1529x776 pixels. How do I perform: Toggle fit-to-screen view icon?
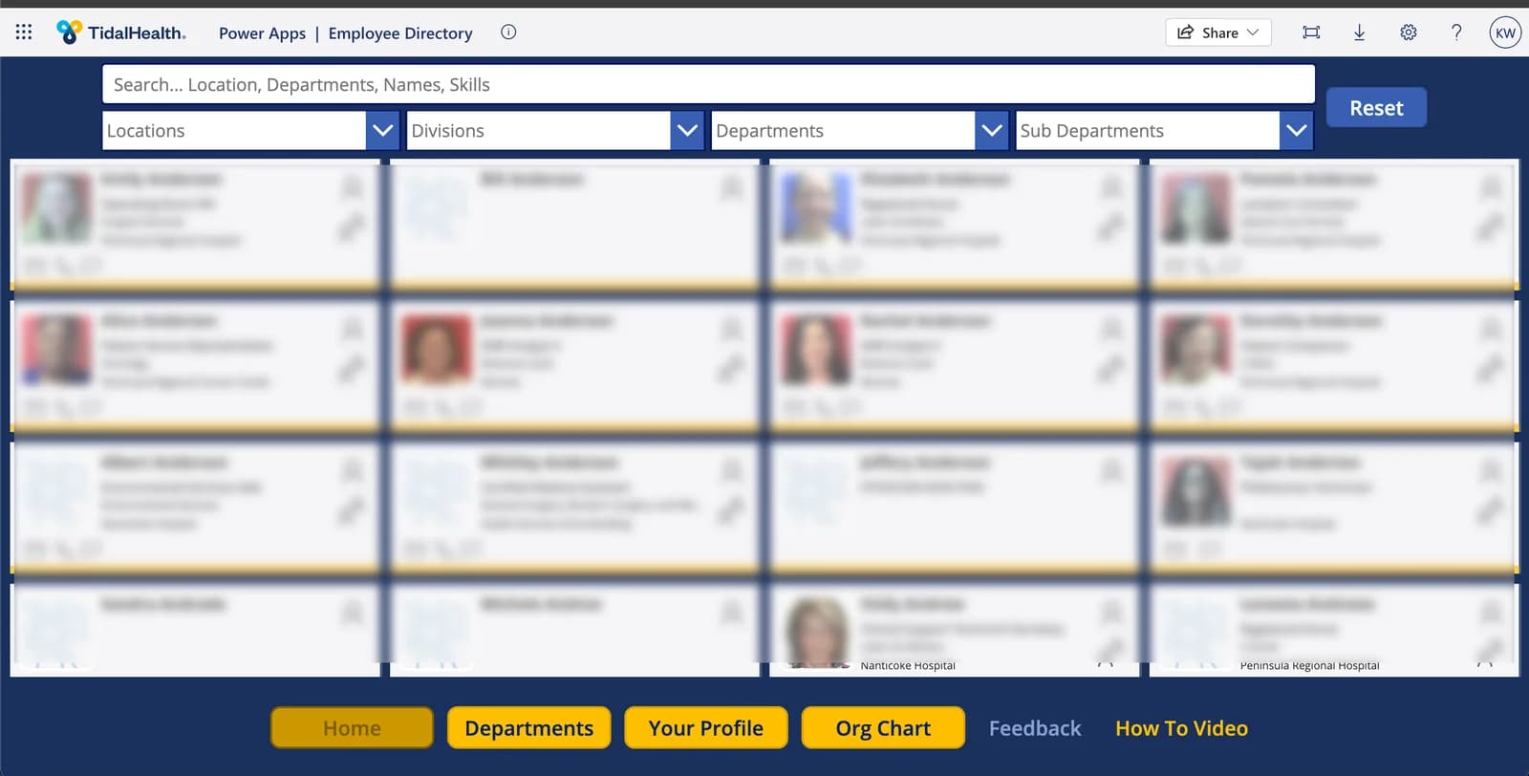tap(1311, 32)
